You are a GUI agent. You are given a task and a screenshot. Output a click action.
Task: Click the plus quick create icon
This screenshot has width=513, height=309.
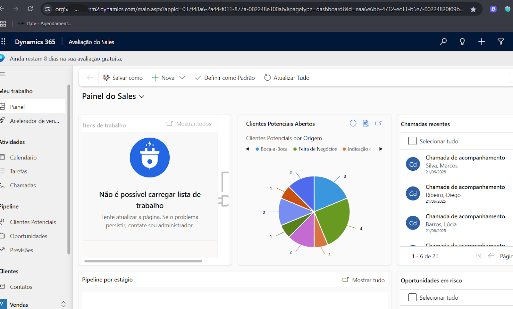pyautogui.click(x=481, y=42)
